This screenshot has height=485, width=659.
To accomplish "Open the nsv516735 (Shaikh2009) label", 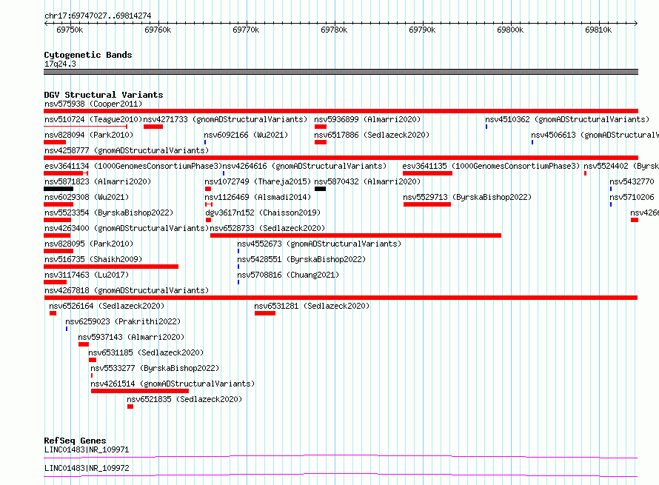I will [93, 259].
